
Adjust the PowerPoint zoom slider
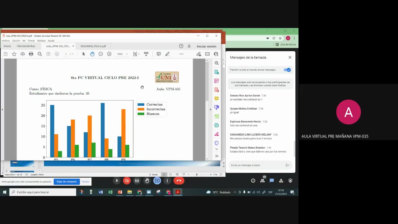click(197, 175)
